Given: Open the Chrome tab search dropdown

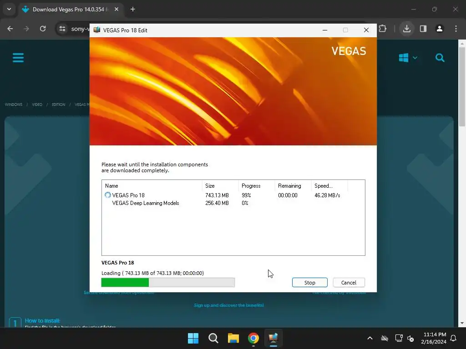Looking at the screenshot, I should 9,9.
